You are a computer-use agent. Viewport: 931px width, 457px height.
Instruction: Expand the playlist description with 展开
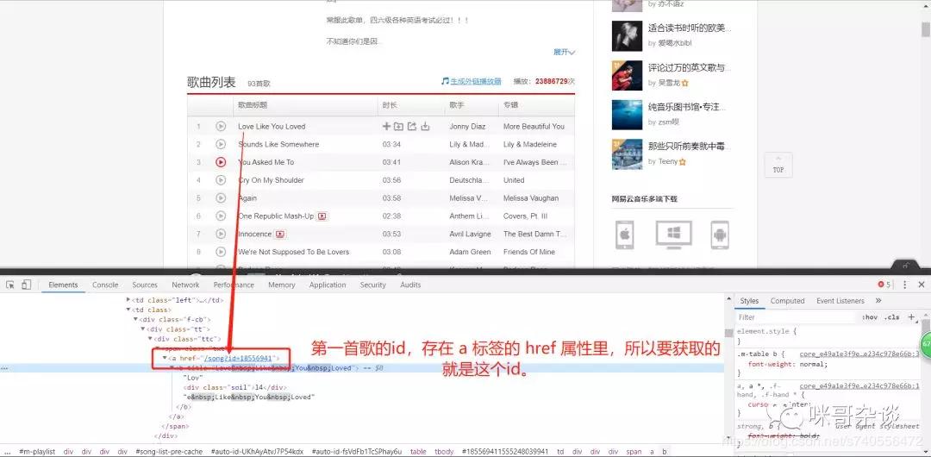564,52
